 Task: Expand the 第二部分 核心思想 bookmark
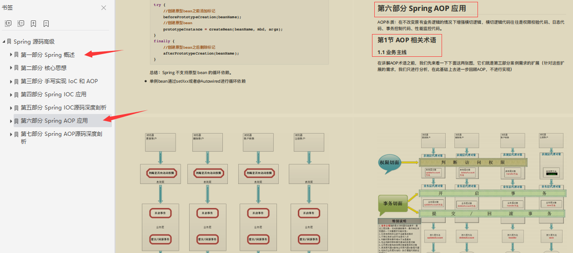[11, 68]
